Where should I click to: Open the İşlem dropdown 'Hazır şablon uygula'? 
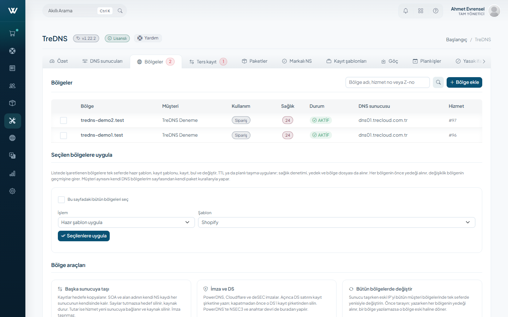126,222
